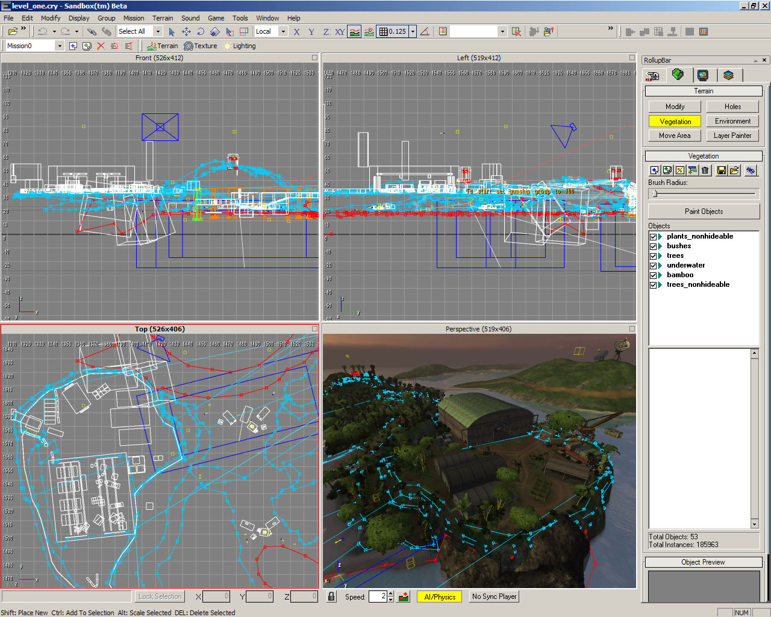Viewport: 771px width, 617px height.
Task: Open the Layers tab in RollupBar
Action: click(x=728, y=75)
